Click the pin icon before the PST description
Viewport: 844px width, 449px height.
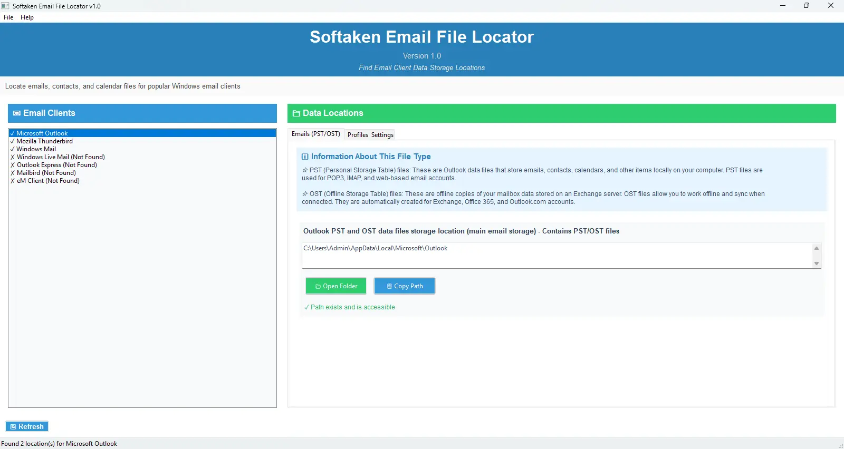point(305,170)
